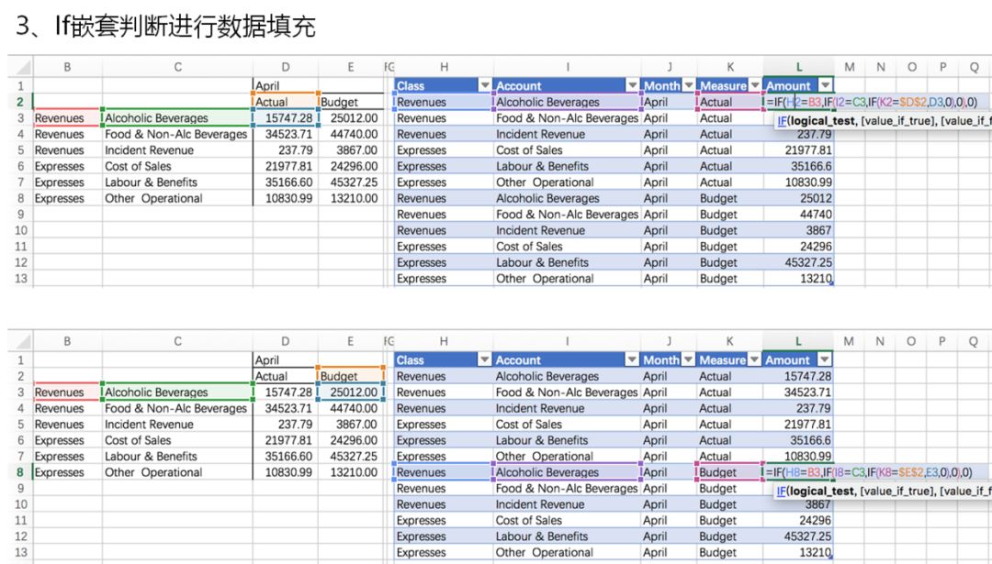
Task: Select column D header in upper spreadsheet
Action: click(x=286, y=67)
